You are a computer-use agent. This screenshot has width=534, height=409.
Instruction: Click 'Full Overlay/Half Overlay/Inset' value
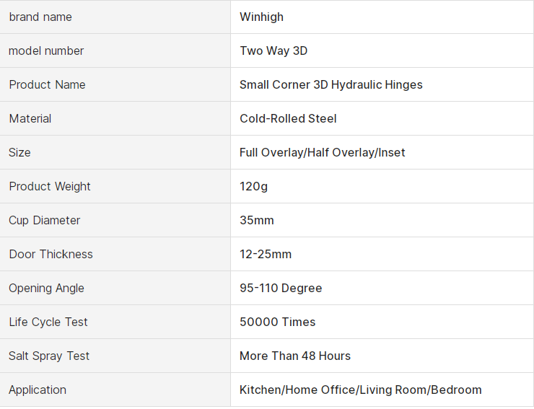click(x=323, y=152)
